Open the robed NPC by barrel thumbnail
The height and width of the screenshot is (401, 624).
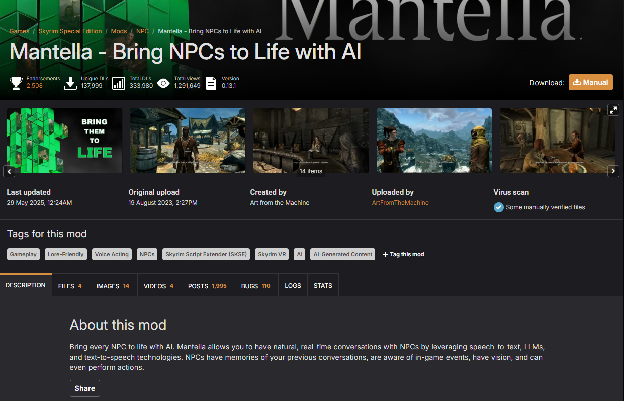[x=188, y=141]
